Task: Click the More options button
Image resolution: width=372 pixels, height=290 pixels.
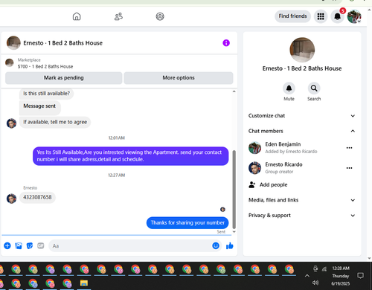Action: 179,78
